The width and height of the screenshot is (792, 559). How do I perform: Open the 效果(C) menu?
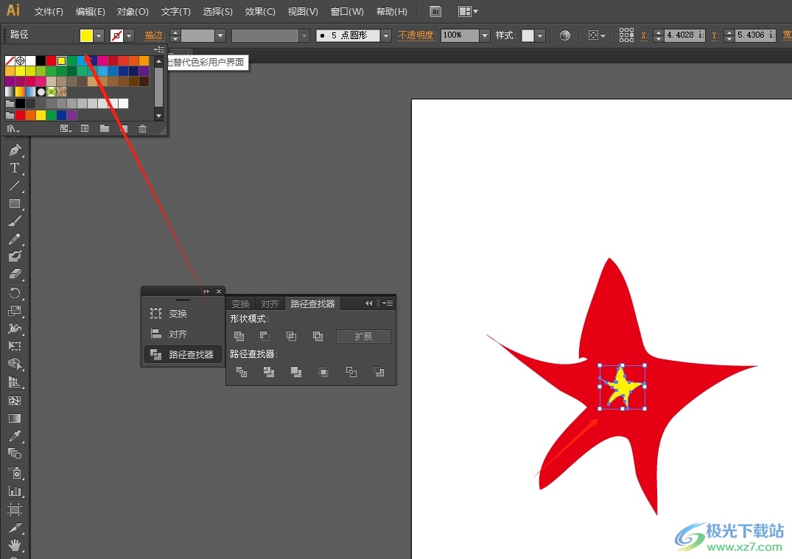(x=260, y=12)
